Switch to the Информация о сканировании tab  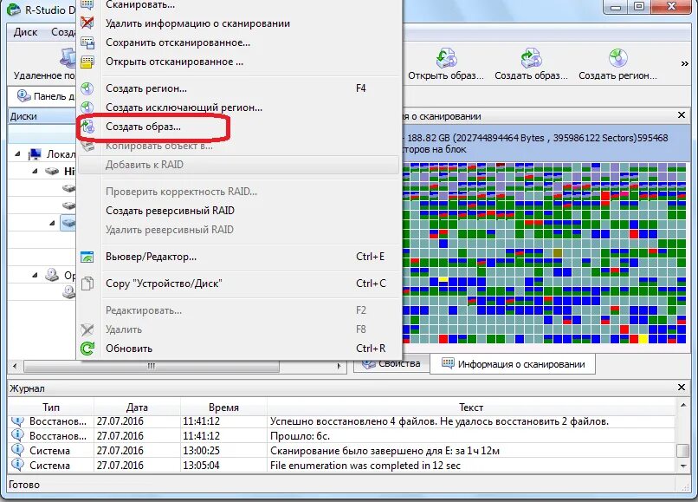[513, 364]
